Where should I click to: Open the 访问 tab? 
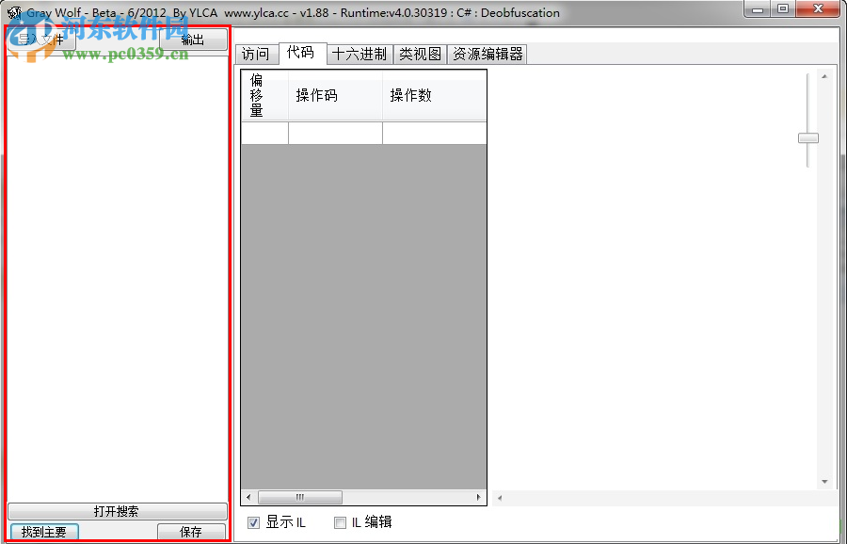(x=255, y=54)
